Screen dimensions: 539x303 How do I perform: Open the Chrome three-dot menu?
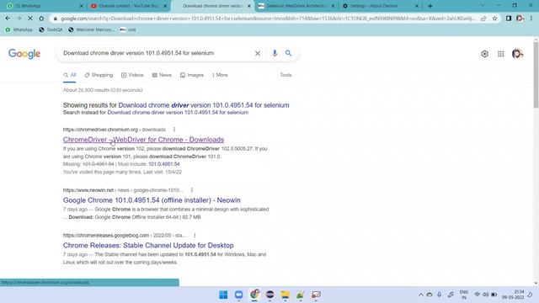click(531, 19)
